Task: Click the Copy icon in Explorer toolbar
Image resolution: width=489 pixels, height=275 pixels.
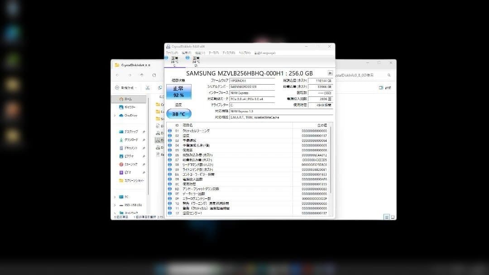Action: pos(160,88)
